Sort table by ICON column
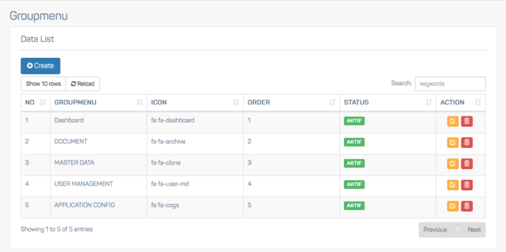The width and height of the screenshot is (506, 252). [195, 103]
